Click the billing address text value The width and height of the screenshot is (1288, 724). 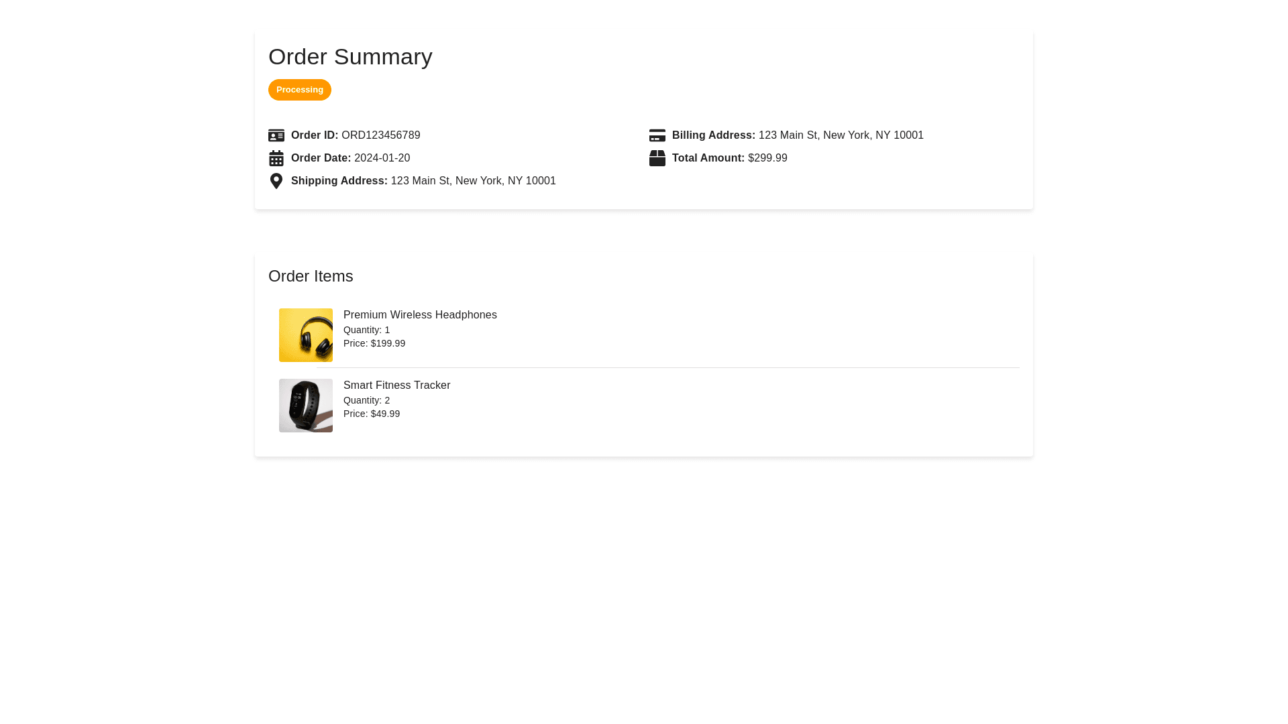pos(841,135)
